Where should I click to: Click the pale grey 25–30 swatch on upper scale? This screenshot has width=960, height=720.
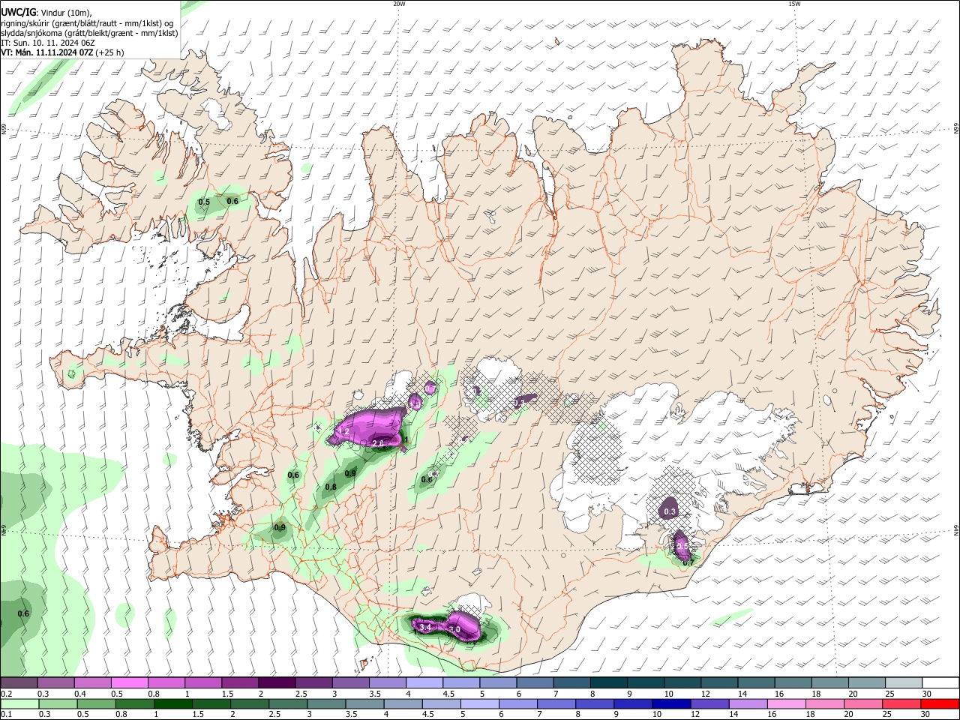[904, 683]
